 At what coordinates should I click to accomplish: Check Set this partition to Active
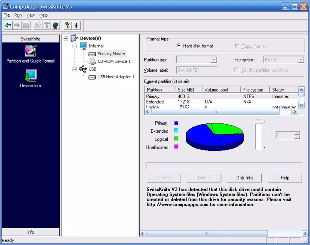pos(237,70)
